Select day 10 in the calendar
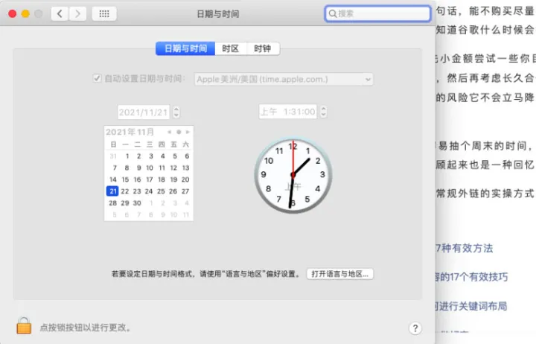Image resolution: width=536 pixels, height=344 pixels. pos(150,168)
